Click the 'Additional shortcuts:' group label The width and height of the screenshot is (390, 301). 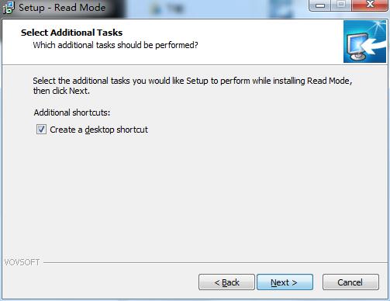tap(72, 112)
